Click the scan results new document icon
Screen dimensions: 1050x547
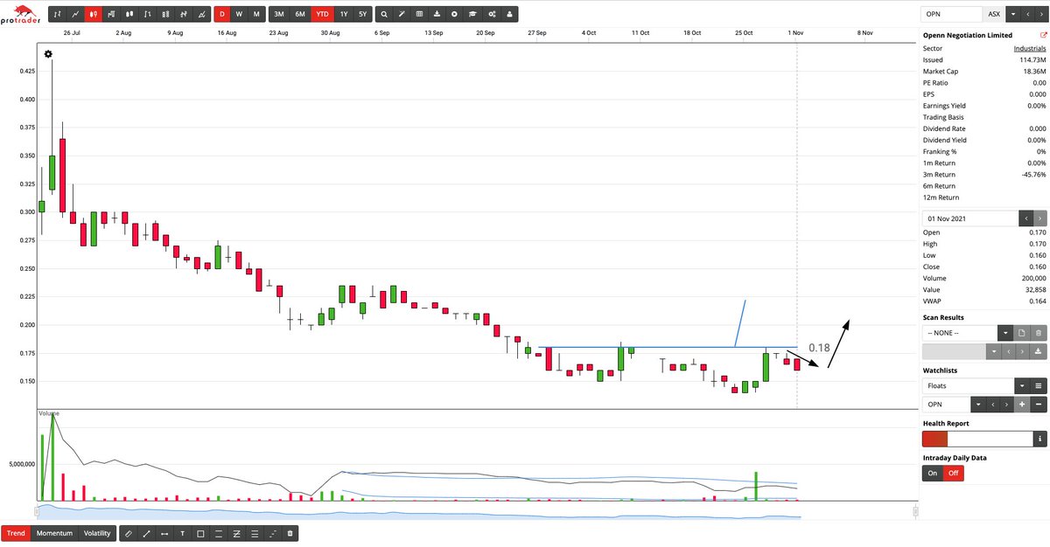tap(1021, 333)
